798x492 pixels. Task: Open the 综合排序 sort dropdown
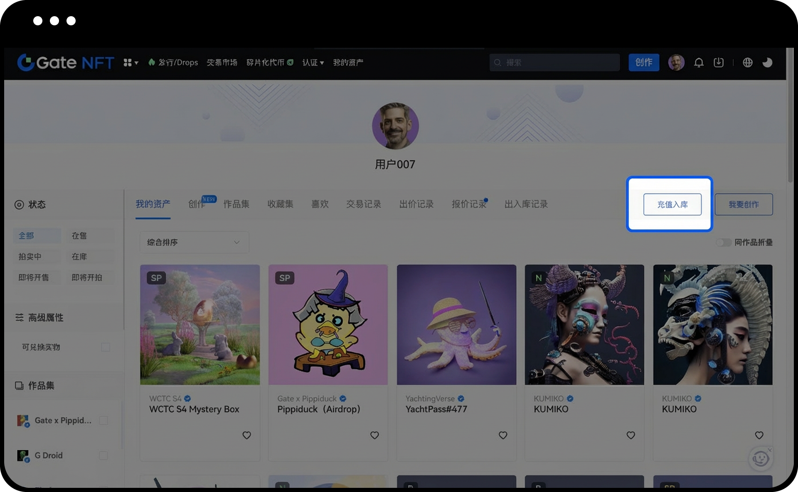click(x=194, y=242)
